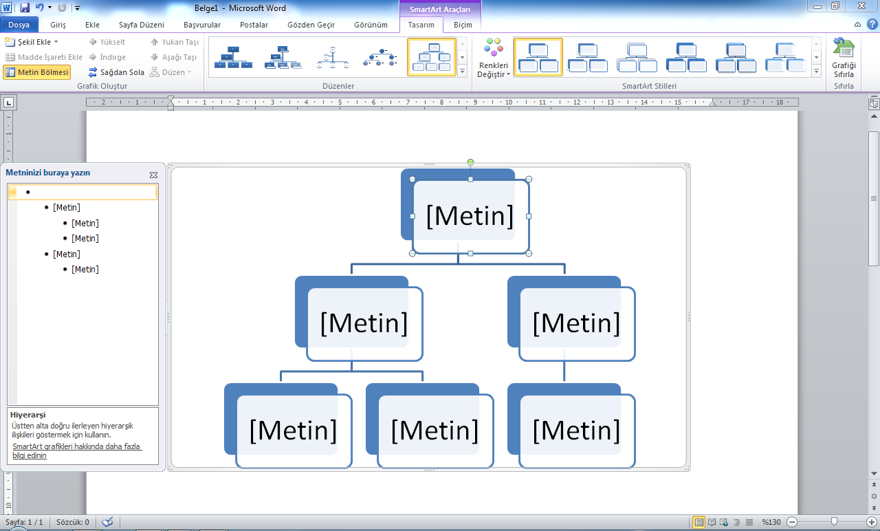Open Word Help question mark icon

[872, 24]
